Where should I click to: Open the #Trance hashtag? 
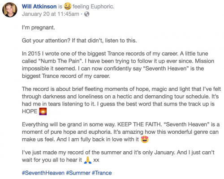102,173
